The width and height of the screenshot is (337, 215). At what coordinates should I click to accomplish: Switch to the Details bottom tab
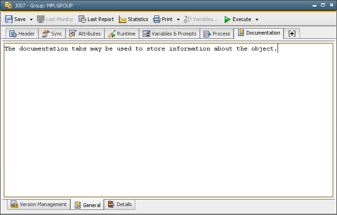(119, 204)
